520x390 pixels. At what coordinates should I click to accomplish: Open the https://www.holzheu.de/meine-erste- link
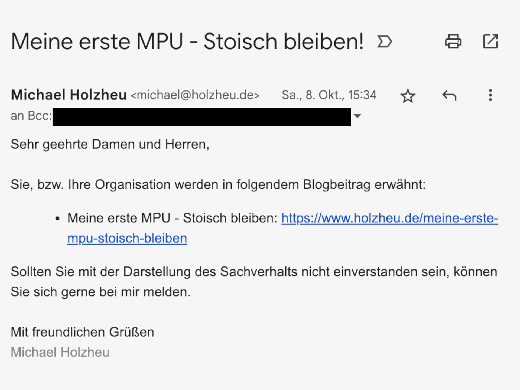coord(389,218)
